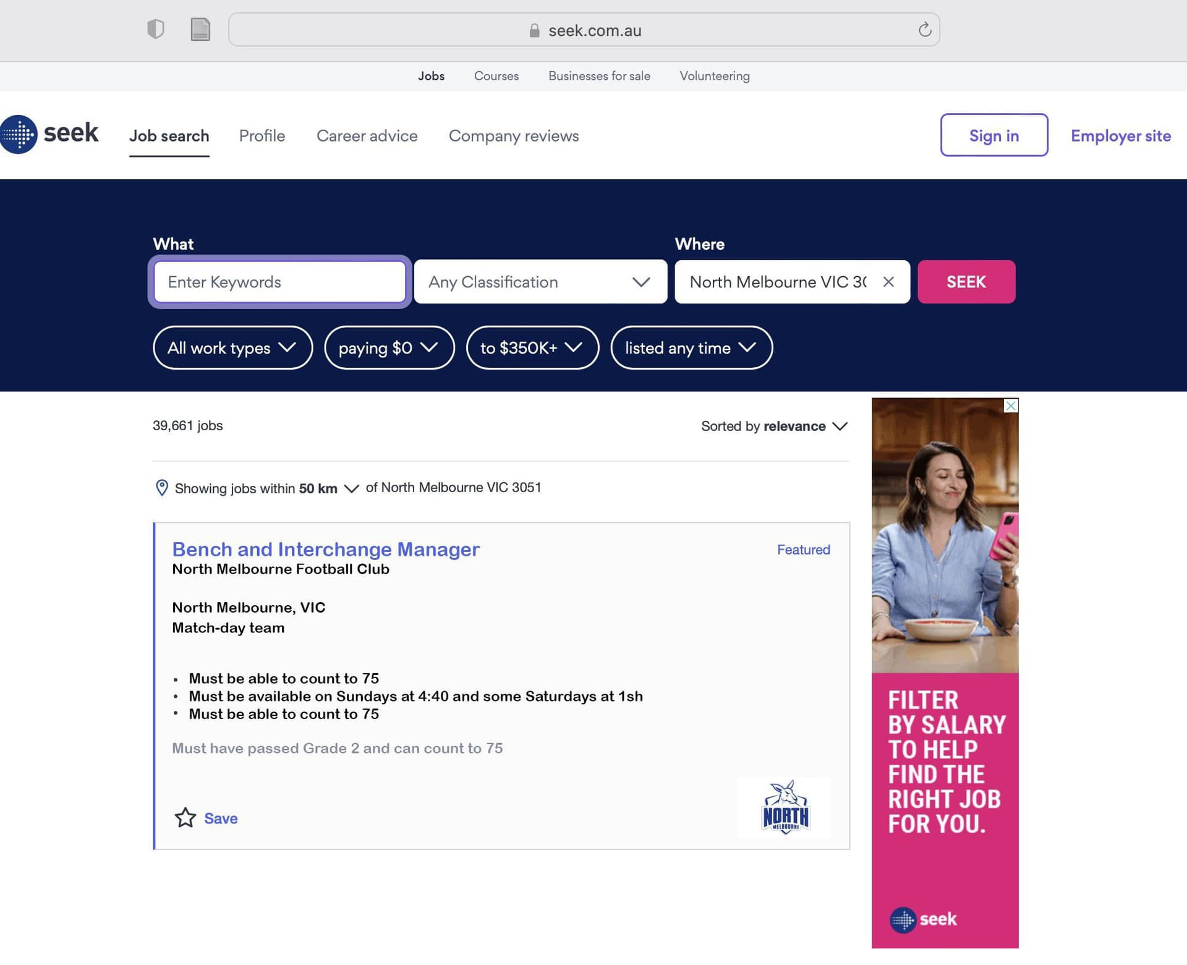Close the sidebar ad with the X icon
Viewport: 1187px width, 965px height.
point(1011,406)
